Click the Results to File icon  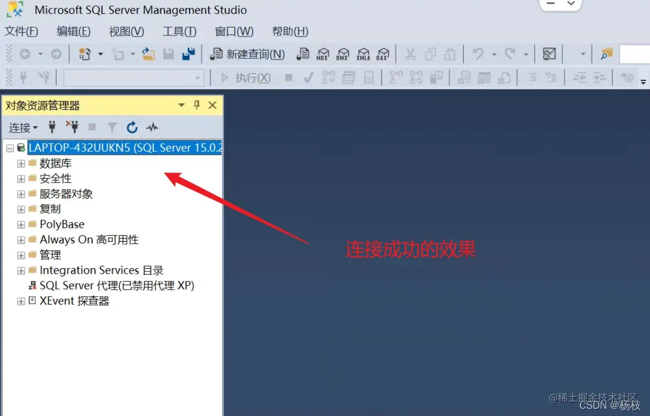click(504, 77)
